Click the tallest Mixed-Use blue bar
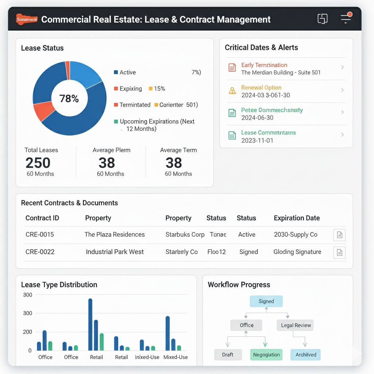This screenshot has width=374, height=374. tap(168, 333)
